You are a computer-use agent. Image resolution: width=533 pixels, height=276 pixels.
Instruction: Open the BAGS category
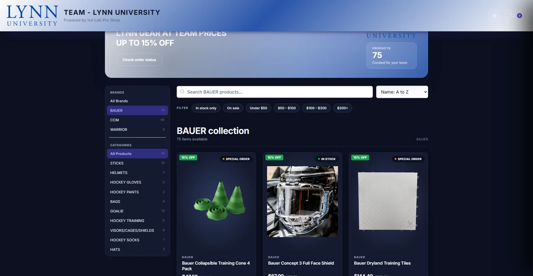coord(137,202)
